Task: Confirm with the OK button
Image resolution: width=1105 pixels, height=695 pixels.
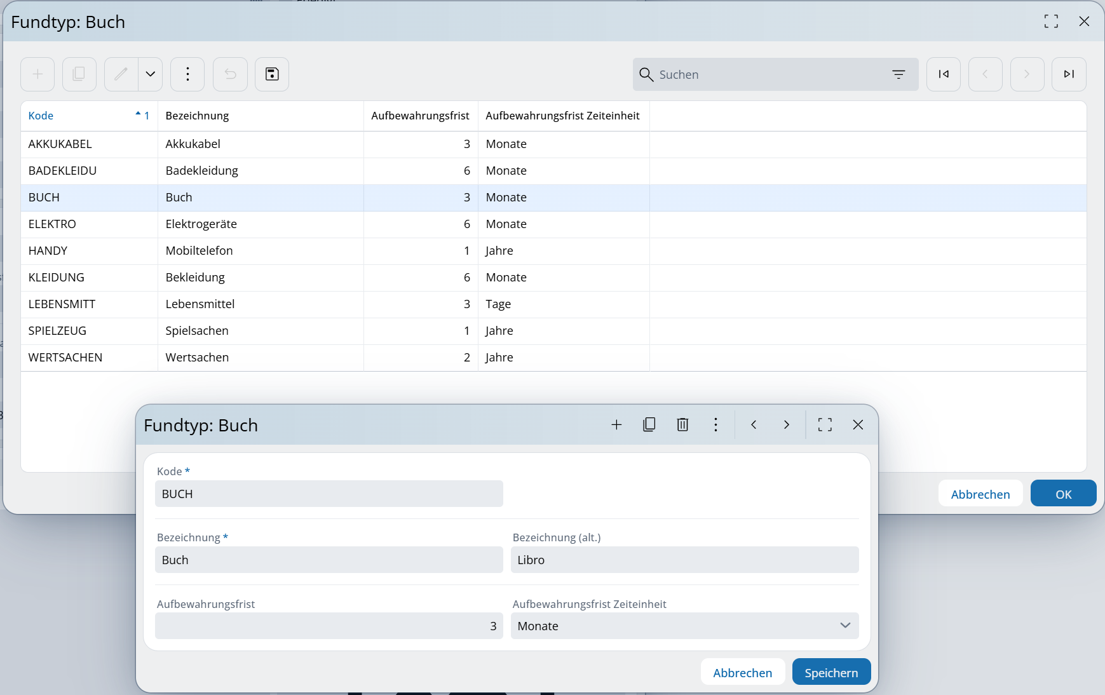Action: point(1063,494)
